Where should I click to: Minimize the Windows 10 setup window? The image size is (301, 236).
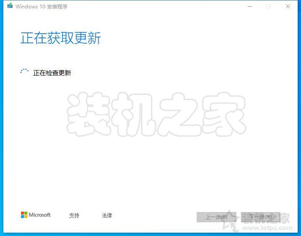click(x=250, y=7)
